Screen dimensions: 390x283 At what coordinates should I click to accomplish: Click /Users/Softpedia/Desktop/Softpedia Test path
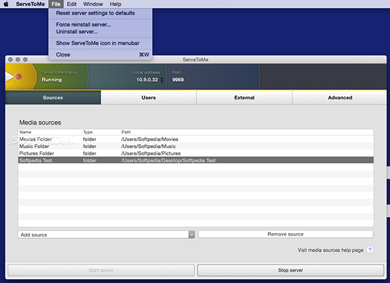(168, 160)
